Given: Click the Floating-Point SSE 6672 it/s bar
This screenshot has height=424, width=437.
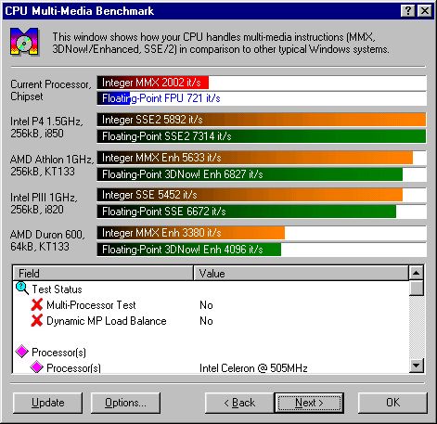Looking at the screenshot, I should [x=247, y=212].
